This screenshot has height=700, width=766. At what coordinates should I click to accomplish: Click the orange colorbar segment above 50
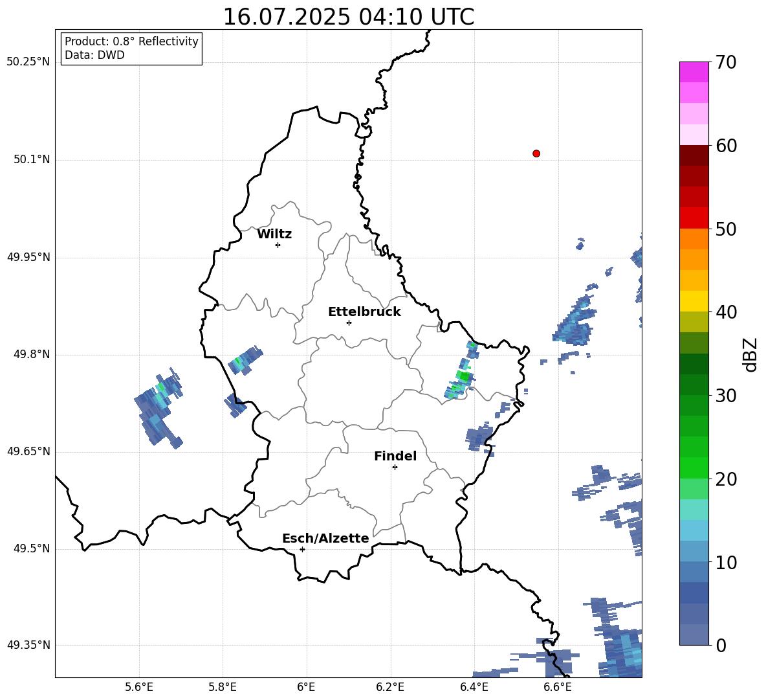pyautogui.click(x=694, y=239)
